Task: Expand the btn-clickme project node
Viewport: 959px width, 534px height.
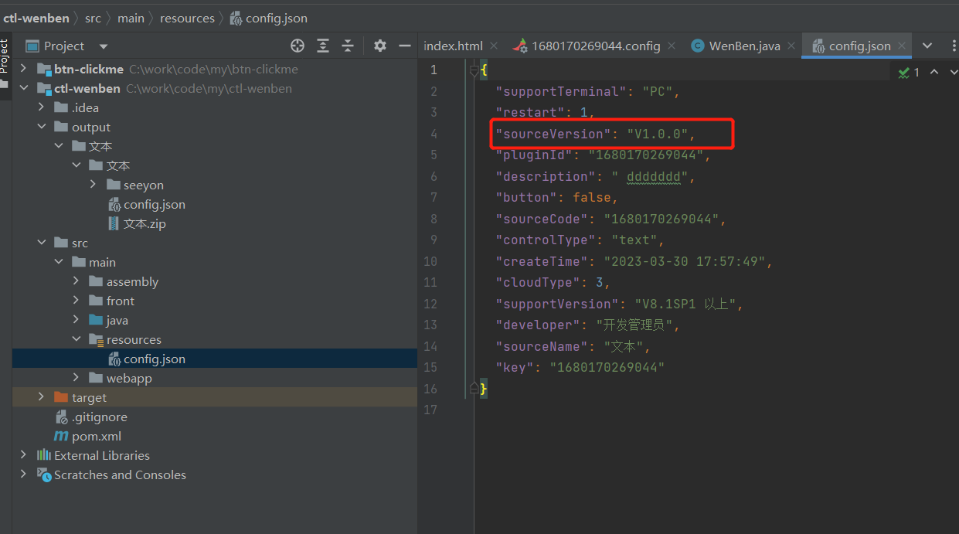Action: (x=23, y=69)
